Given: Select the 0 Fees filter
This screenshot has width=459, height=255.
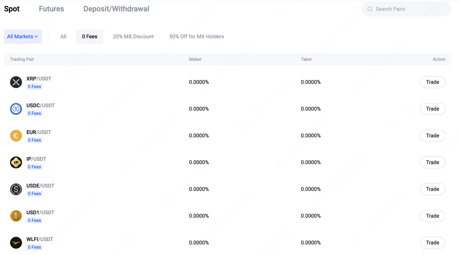Looking at the screenshot, I should click(x=90, y=36).
